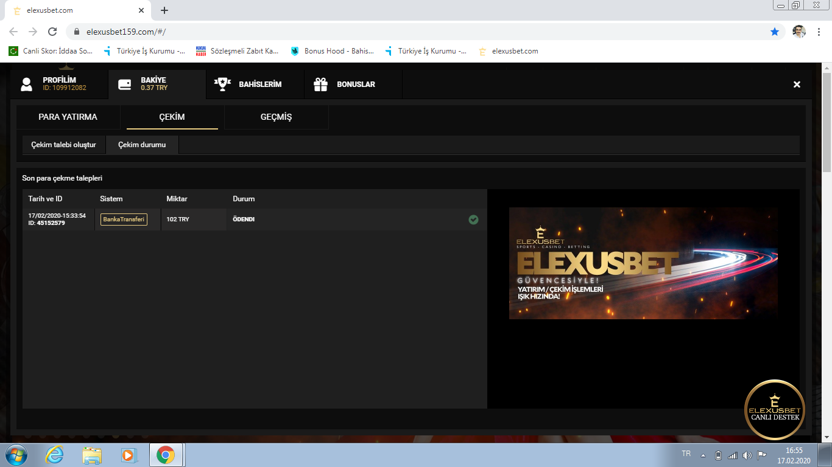
Task: Open the Bonus Hood bookmark
Action: click(x=333, y=51)
